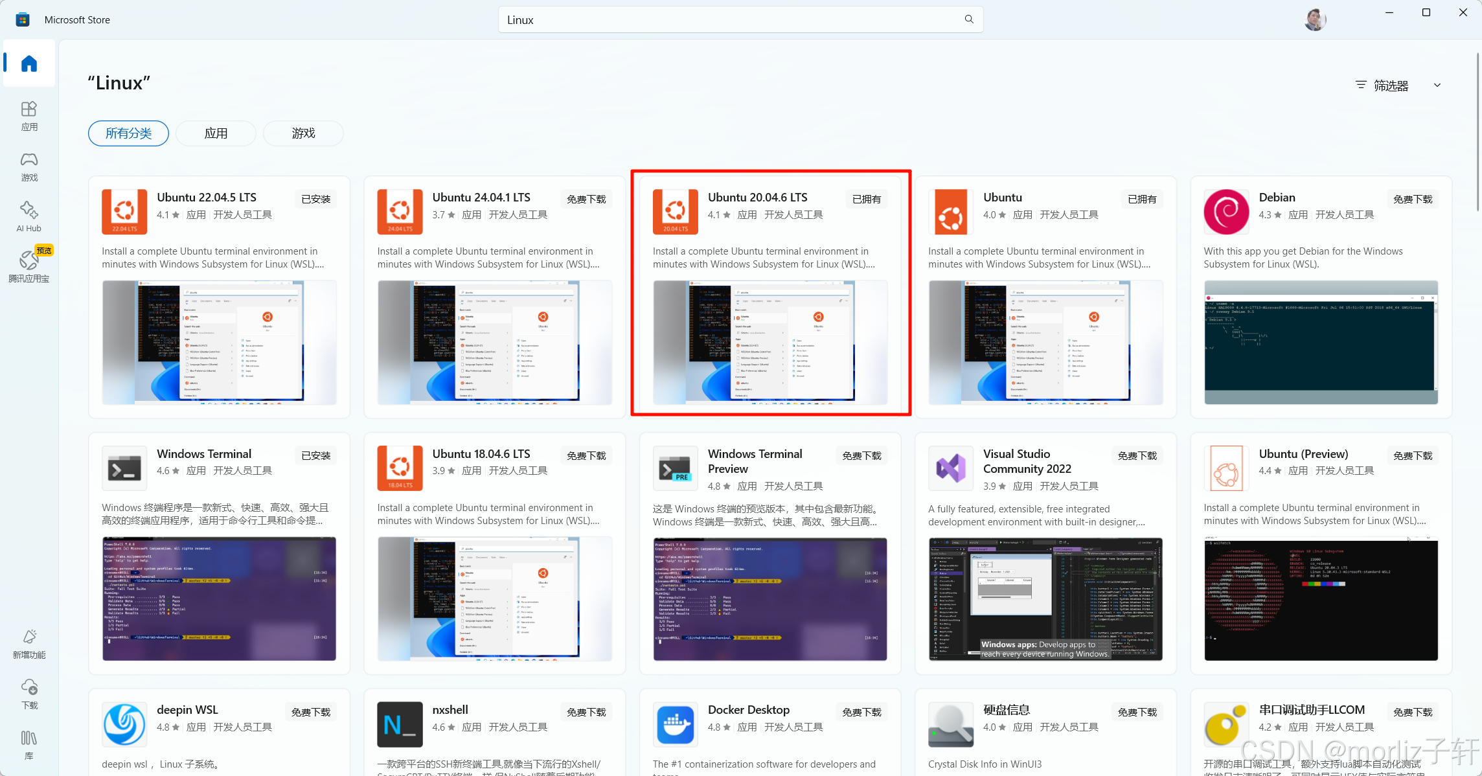Click 免费下载 for deepin WSL
The width and height of the screenshot is (1482, 776).
(311, 712)
